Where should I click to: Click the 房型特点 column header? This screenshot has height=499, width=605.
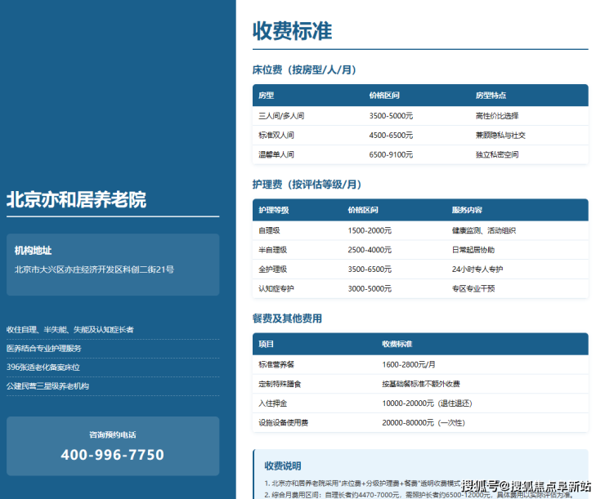tap(491, 96)
